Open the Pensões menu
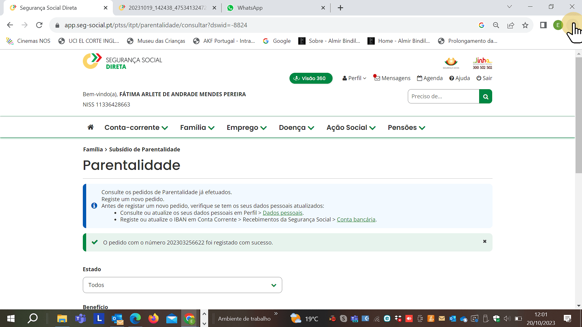The height and width of the screenshot is (327, 582). click(x=406, y=127)
